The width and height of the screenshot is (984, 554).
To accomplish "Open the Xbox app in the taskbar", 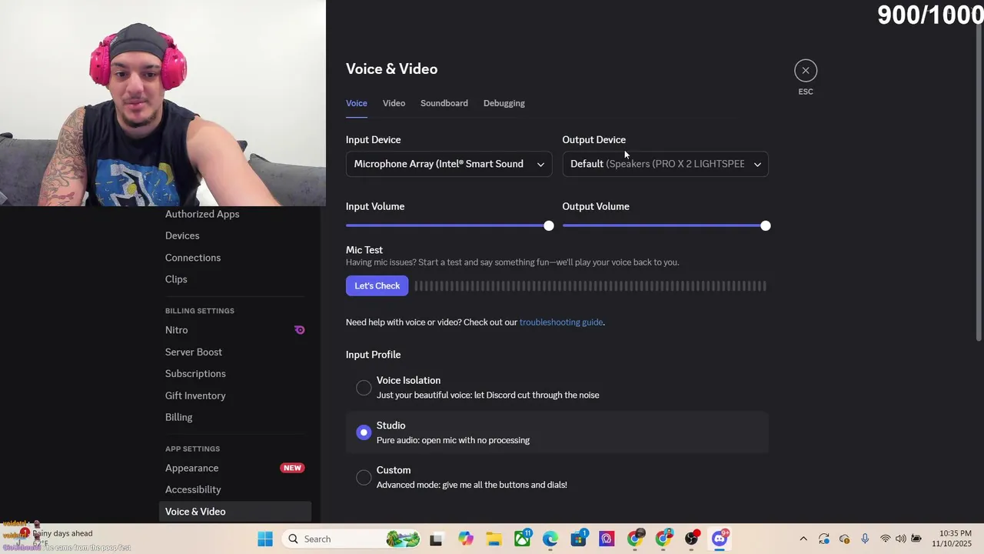I will click(x=523, y=538).
